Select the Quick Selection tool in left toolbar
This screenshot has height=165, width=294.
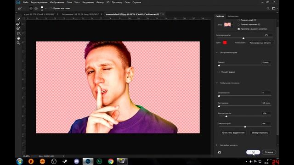tap(18, 19)
